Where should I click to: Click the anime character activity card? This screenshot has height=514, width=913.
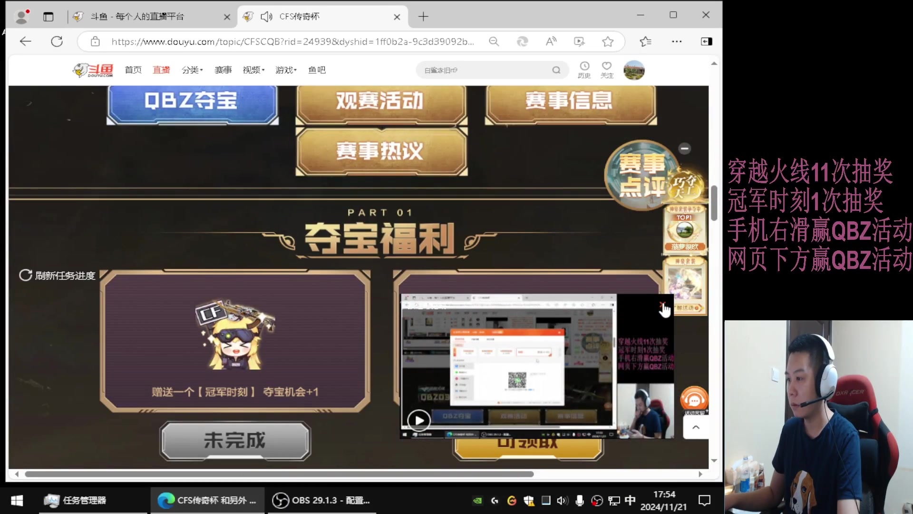pos(685,286)
